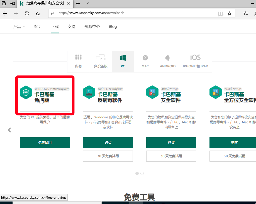Open the 卡巴斯基反病毒软件 product title
The width and height of the screenshot is (256, 204).
pyautogui.click(x=110, y=97)
